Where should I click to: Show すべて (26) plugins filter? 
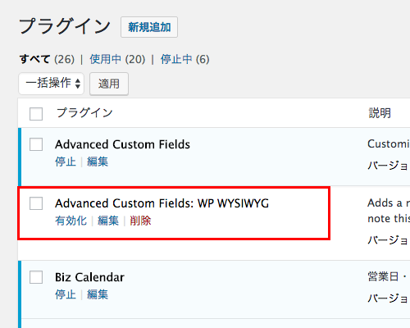point(47,59)
